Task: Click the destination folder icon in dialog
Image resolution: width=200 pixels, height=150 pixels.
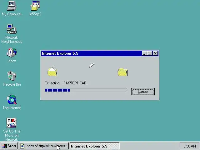Action: 122,72
